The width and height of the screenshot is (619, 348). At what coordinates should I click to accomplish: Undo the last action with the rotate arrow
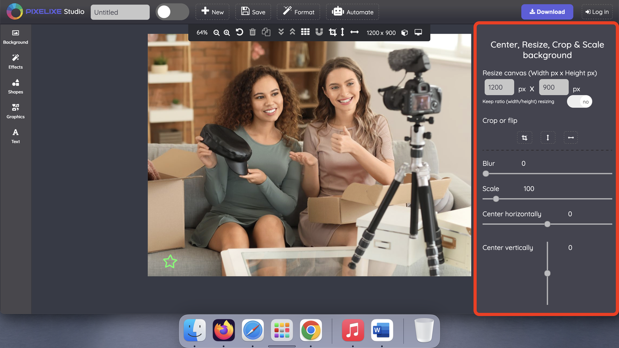[239, 32]
